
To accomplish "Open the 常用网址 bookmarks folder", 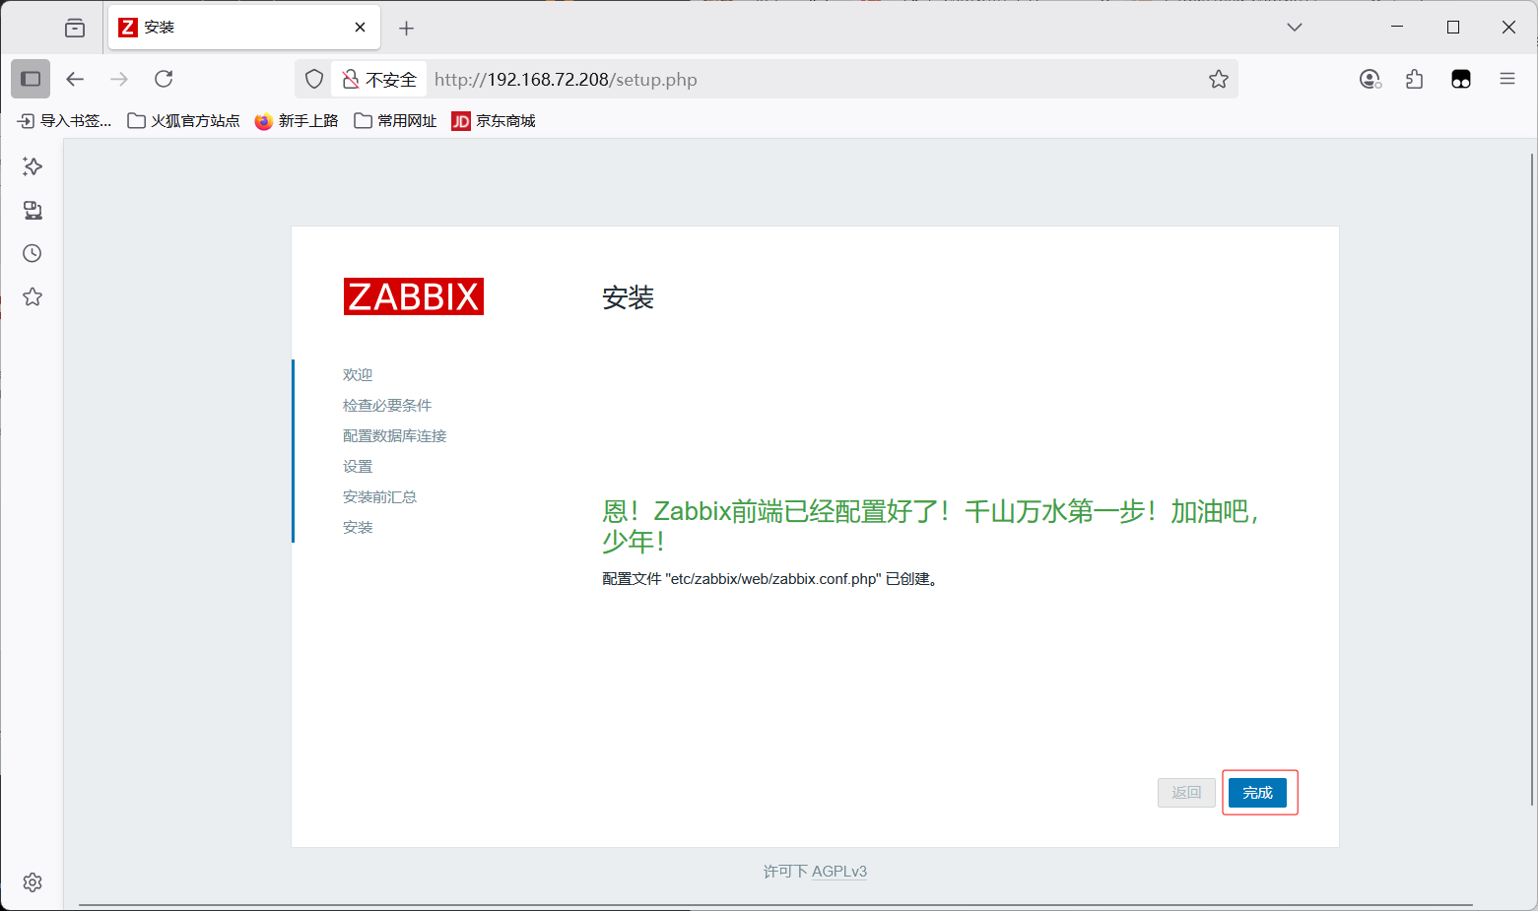I will (x=394, y=120).
